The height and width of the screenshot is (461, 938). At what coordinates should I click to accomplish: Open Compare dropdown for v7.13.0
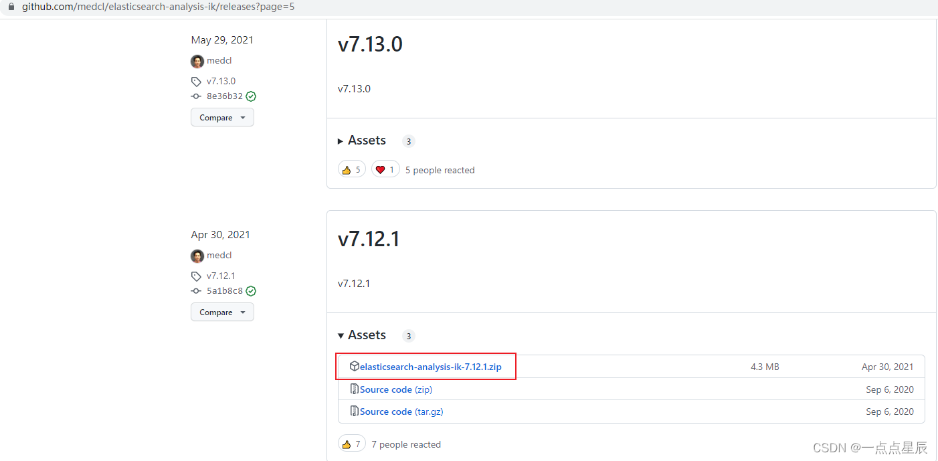click(222, 117)
